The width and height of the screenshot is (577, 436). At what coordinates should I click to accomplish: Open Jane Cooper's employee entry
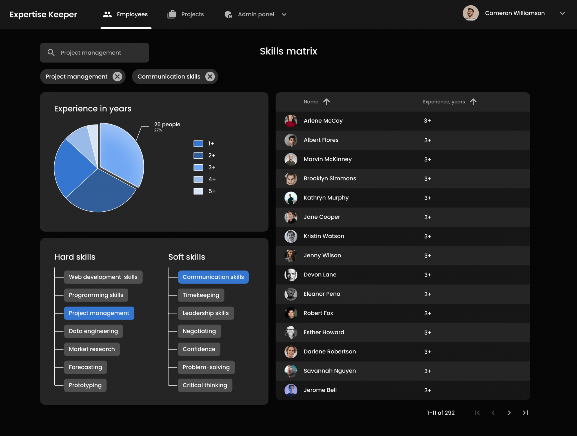[322, 217]
